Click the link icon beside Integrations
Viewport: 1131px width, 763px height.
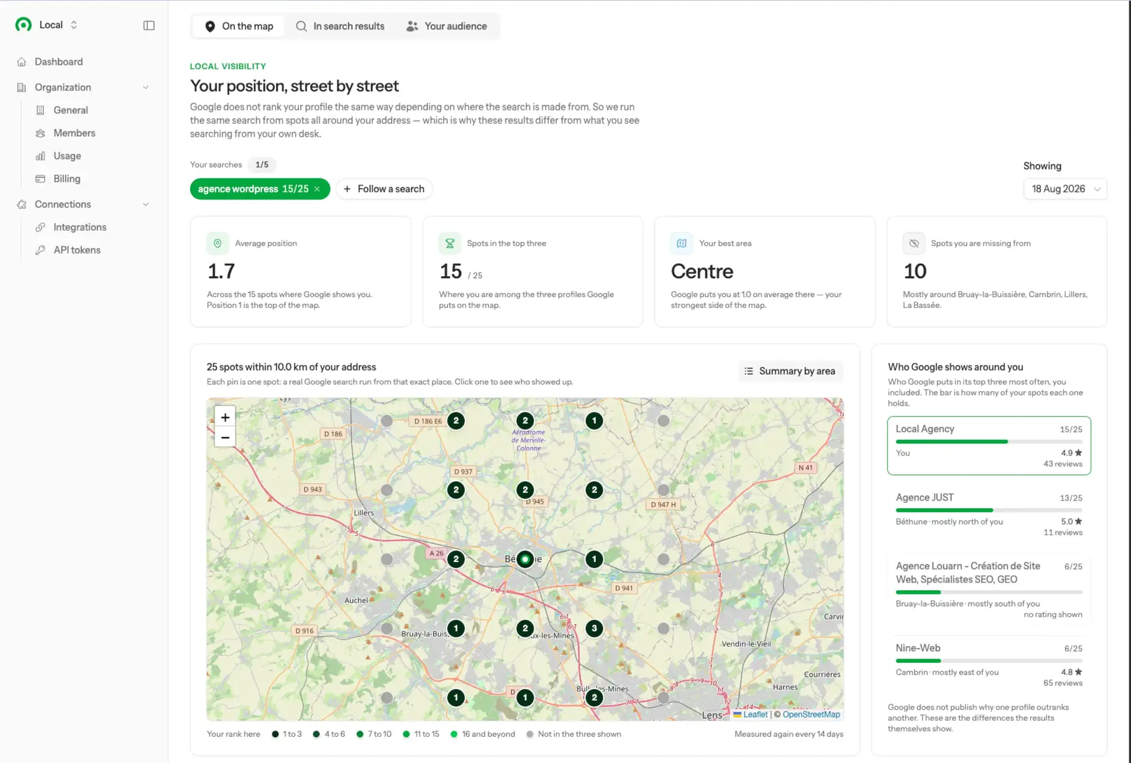click(40, 227)
